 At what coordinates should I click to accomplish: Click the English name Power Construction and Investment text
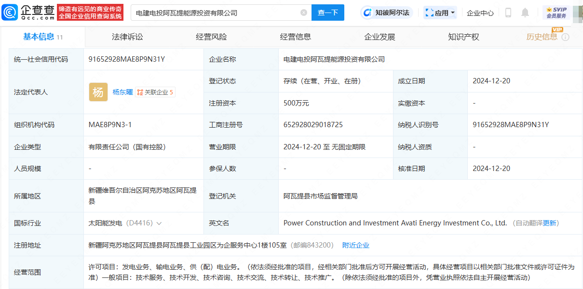coord(395,223)
